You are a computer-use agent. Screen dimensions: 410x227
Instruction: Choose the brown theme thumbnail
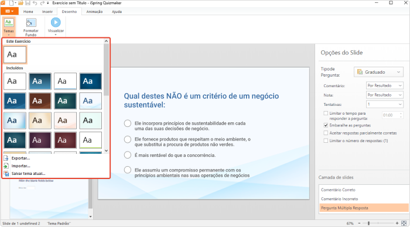point(40,101)
